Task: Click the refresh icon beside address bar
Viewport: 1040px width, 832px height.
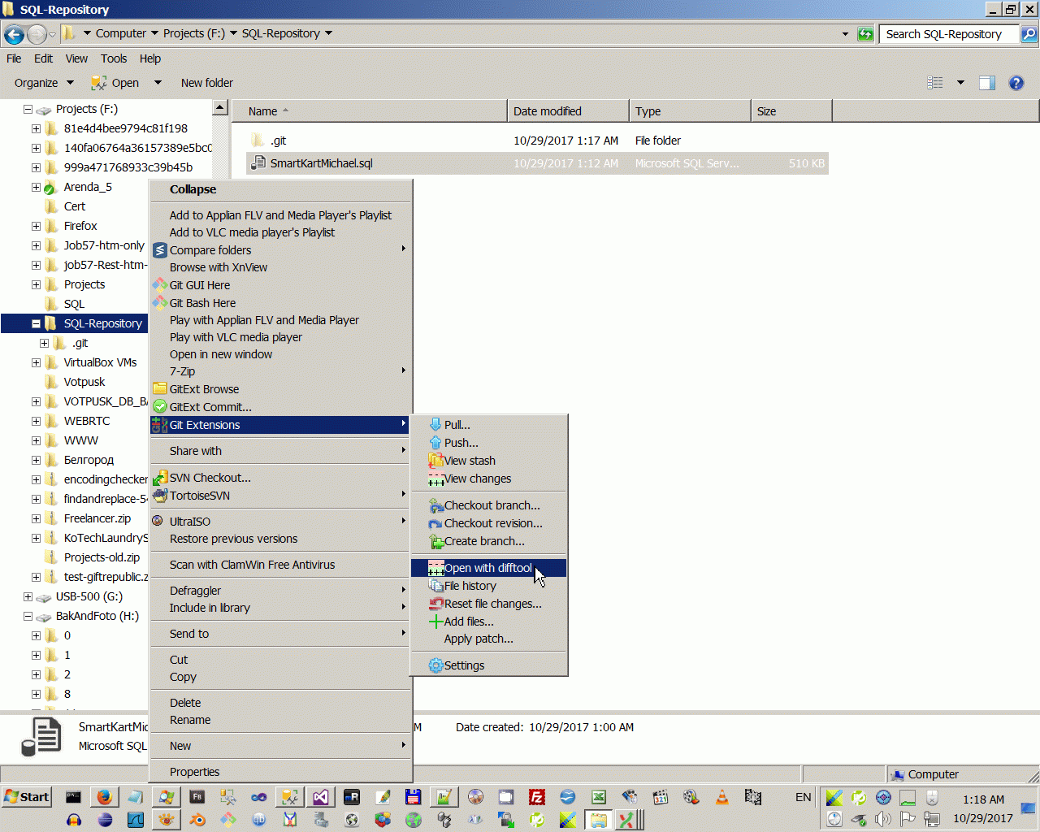Action: [x=865, y=34]
